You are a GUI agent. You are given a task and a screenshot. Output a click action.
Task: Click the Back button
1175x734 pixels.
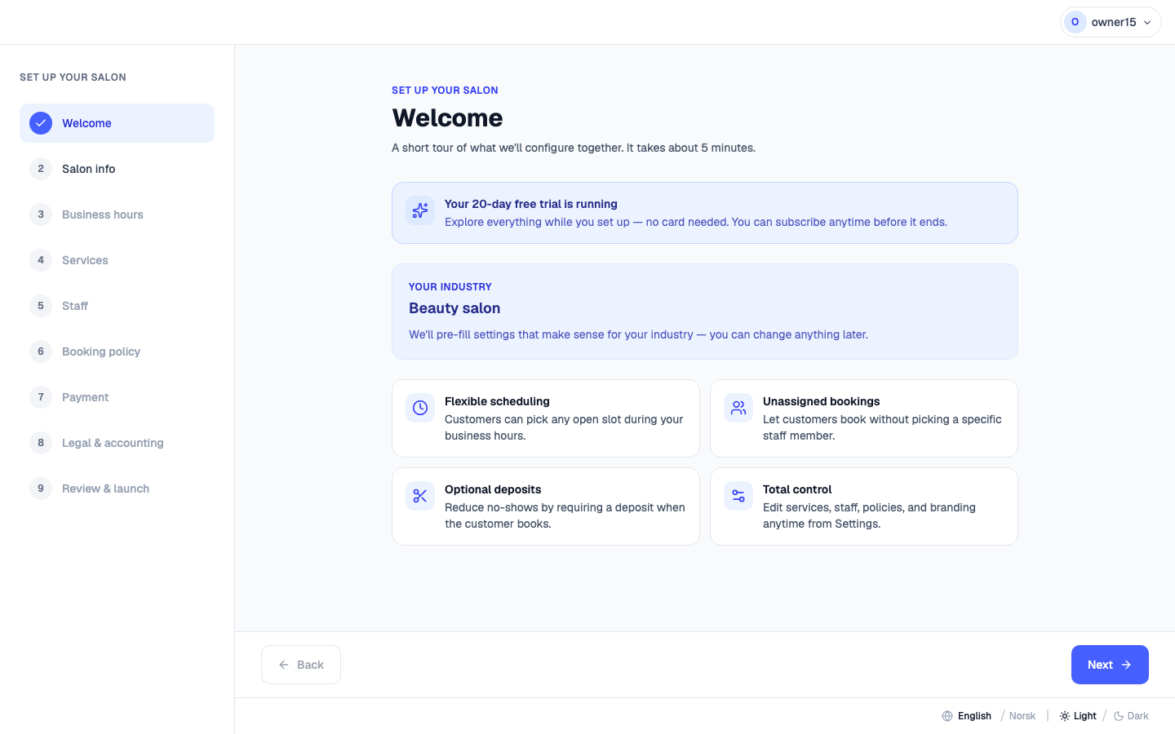[x=301, y=665]
